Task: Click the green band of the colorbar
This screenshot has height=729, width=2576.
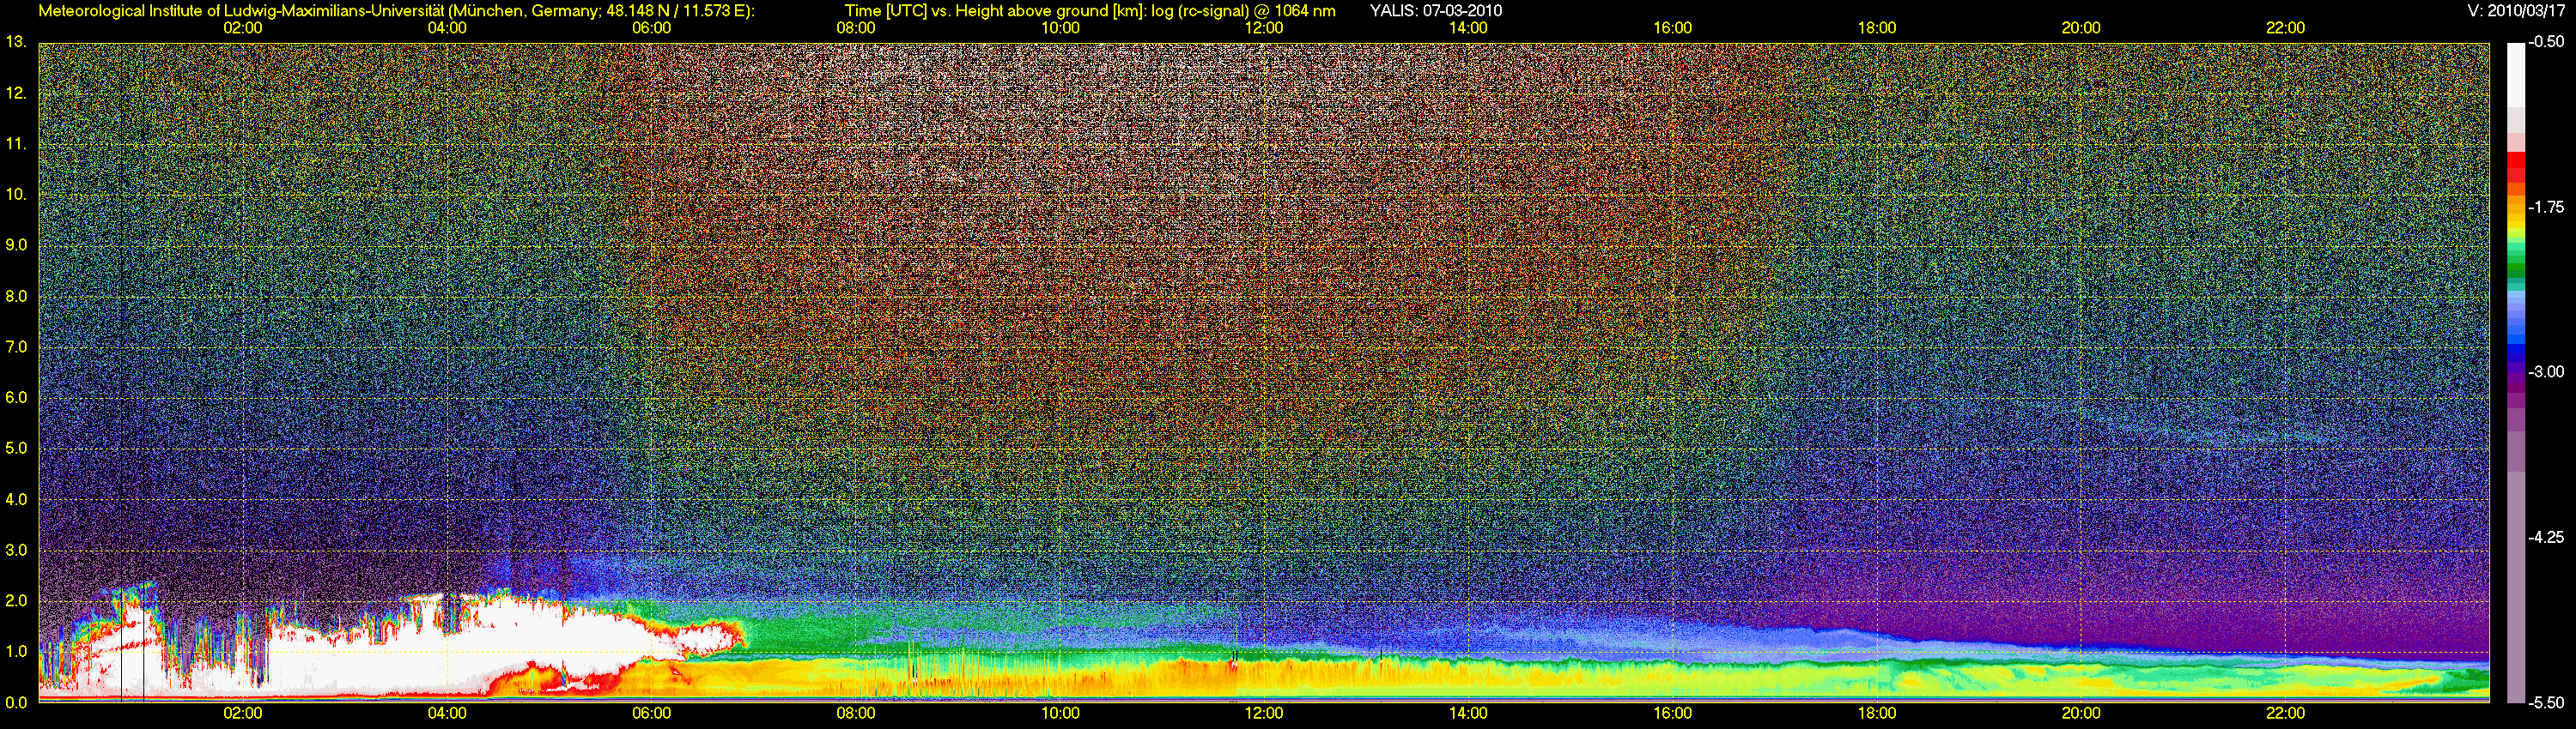Action: pyautogui.click(x=2516, y=262)
